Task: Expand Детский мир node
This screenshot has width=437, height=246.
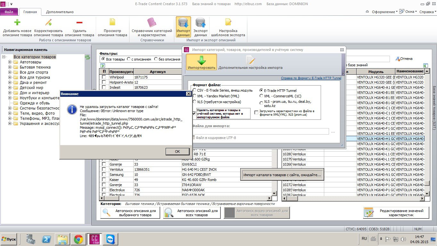Action: coord(10,88)
